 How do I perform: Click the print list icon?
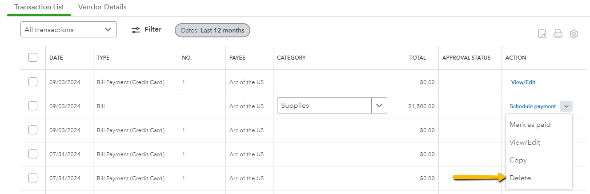click(x=558, y=34)
